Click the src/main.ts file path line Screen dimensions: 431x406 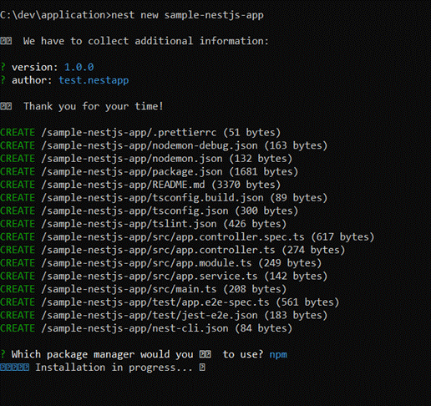tap(143, 289)
